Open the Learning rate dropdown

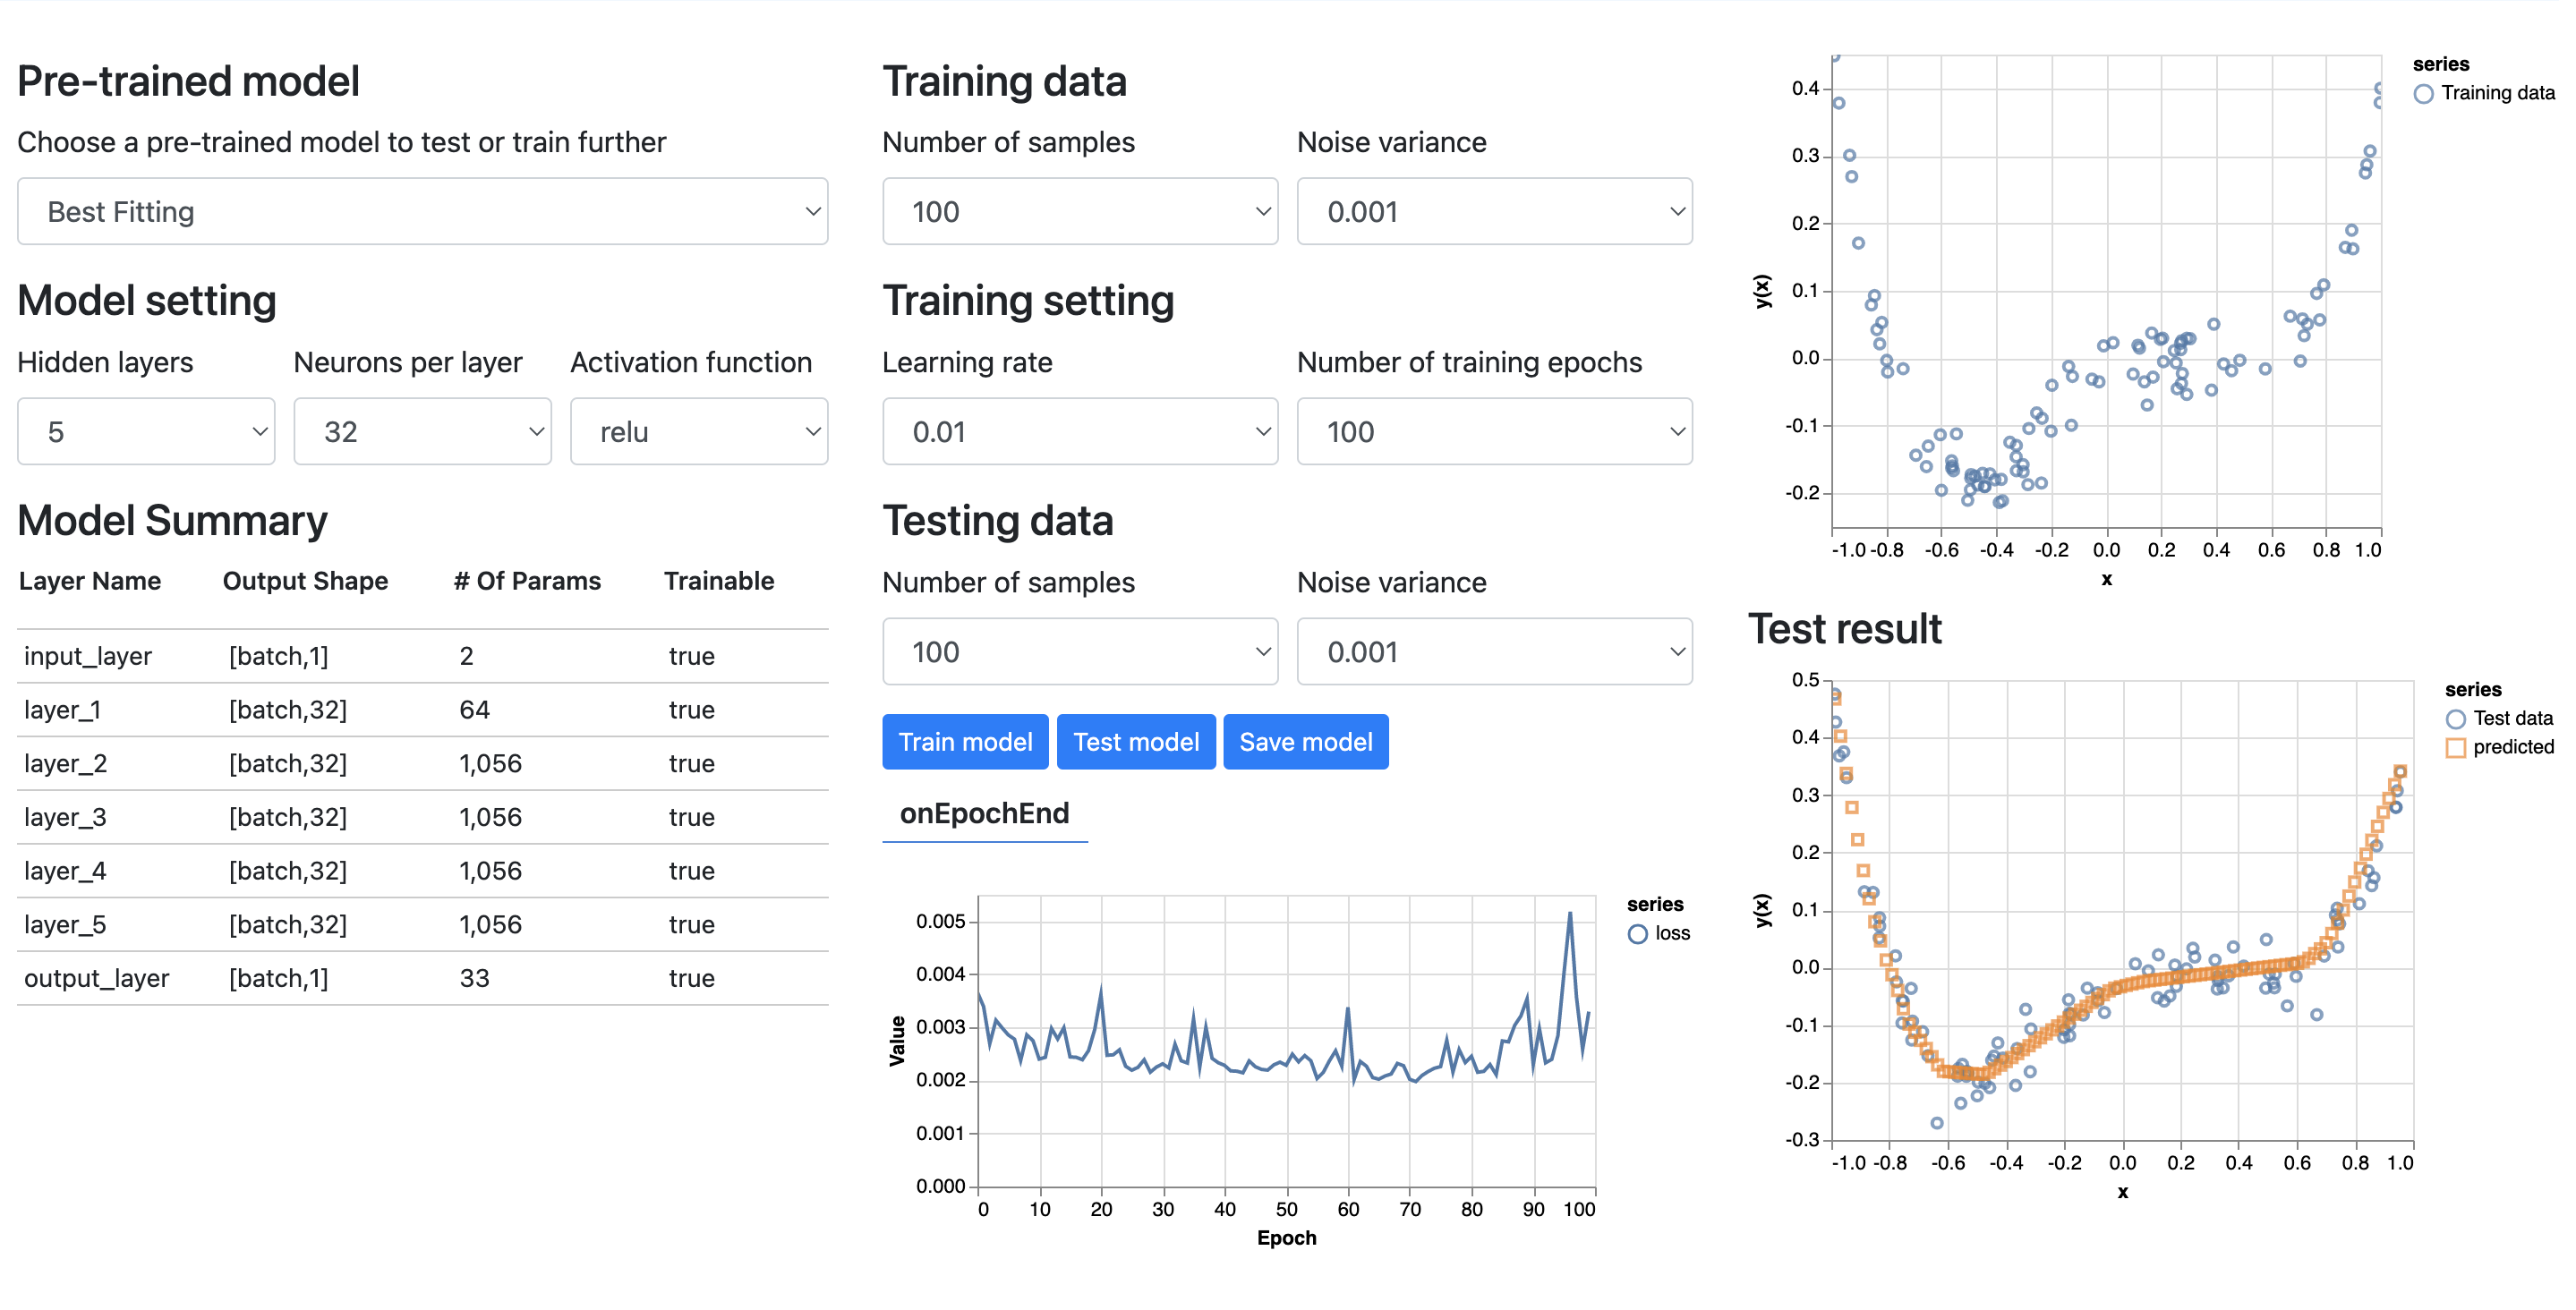pos(1079,432)
